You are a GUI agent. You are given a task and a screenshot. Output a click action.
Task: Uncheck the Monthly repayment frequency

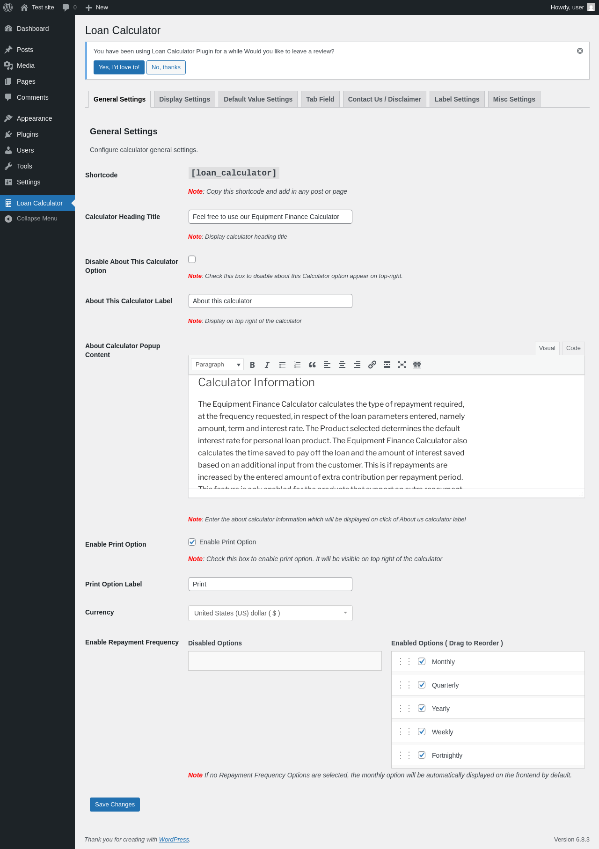coord(422,661)
